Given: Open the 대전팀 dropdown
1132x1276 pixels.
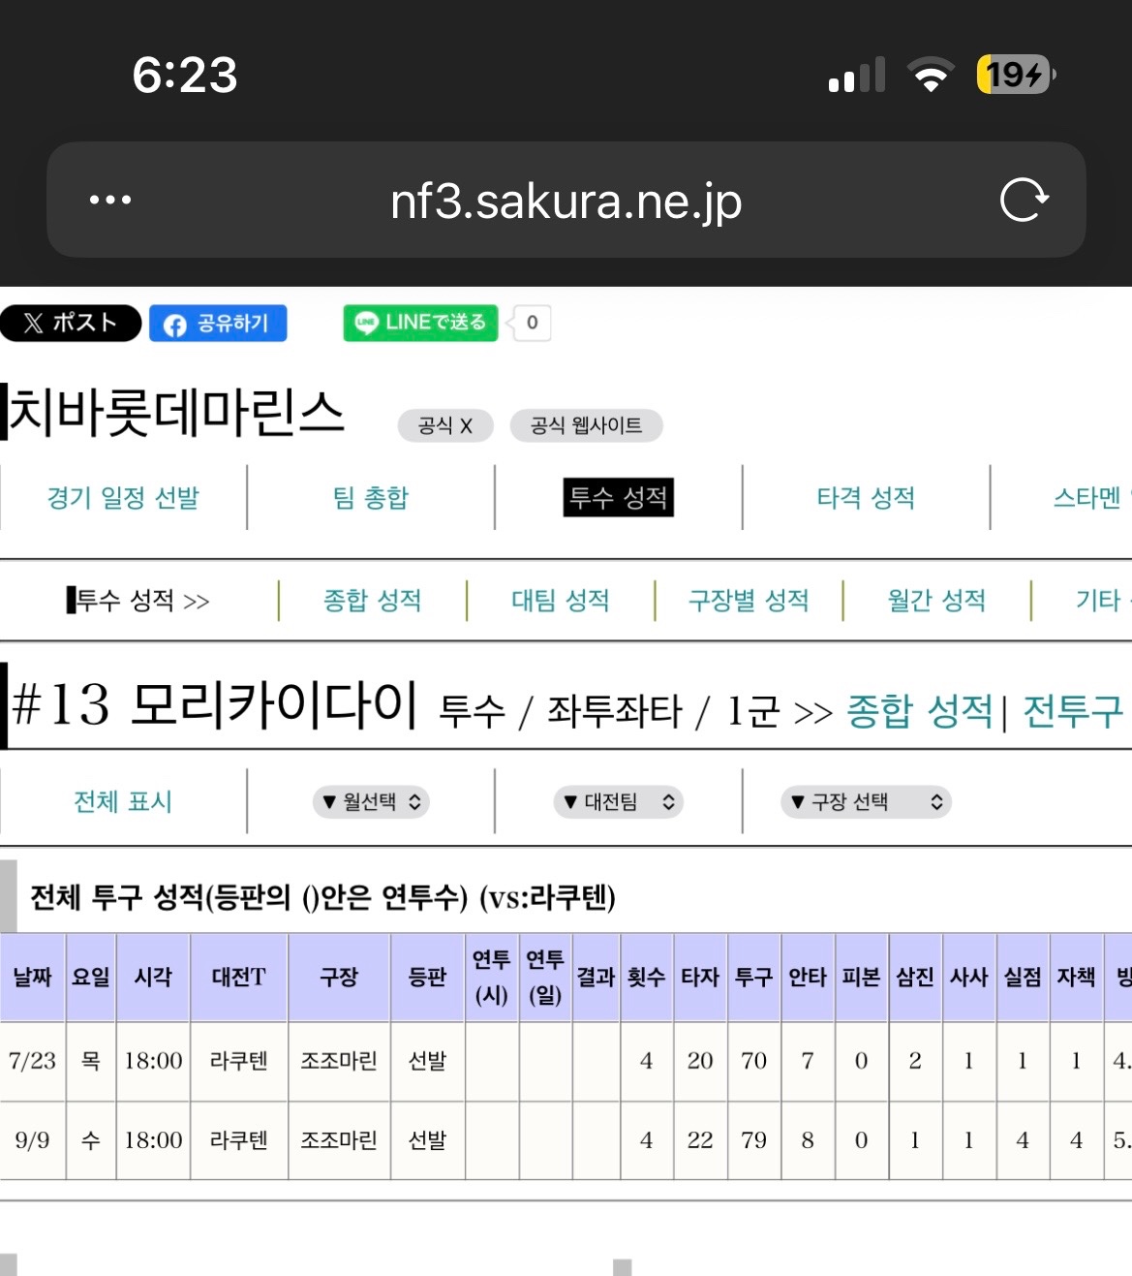Looking at the screenshot, I should (619, 802).
